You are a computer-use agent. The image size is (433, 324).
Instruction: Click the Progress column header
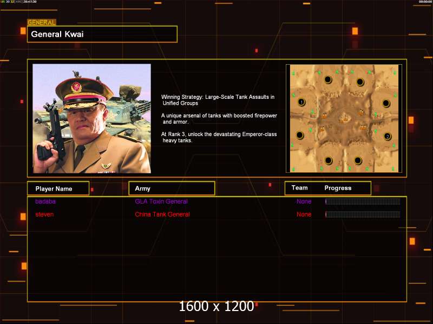338,188
